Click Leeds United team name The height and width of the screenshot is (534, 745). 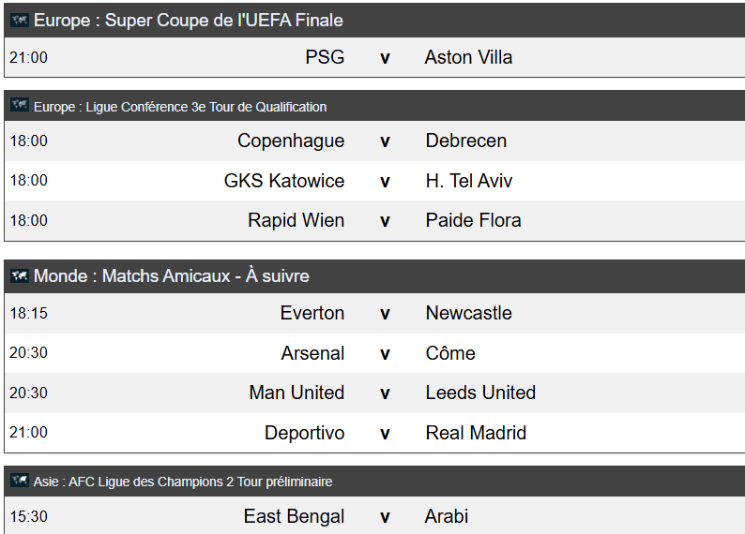(480, 393)
